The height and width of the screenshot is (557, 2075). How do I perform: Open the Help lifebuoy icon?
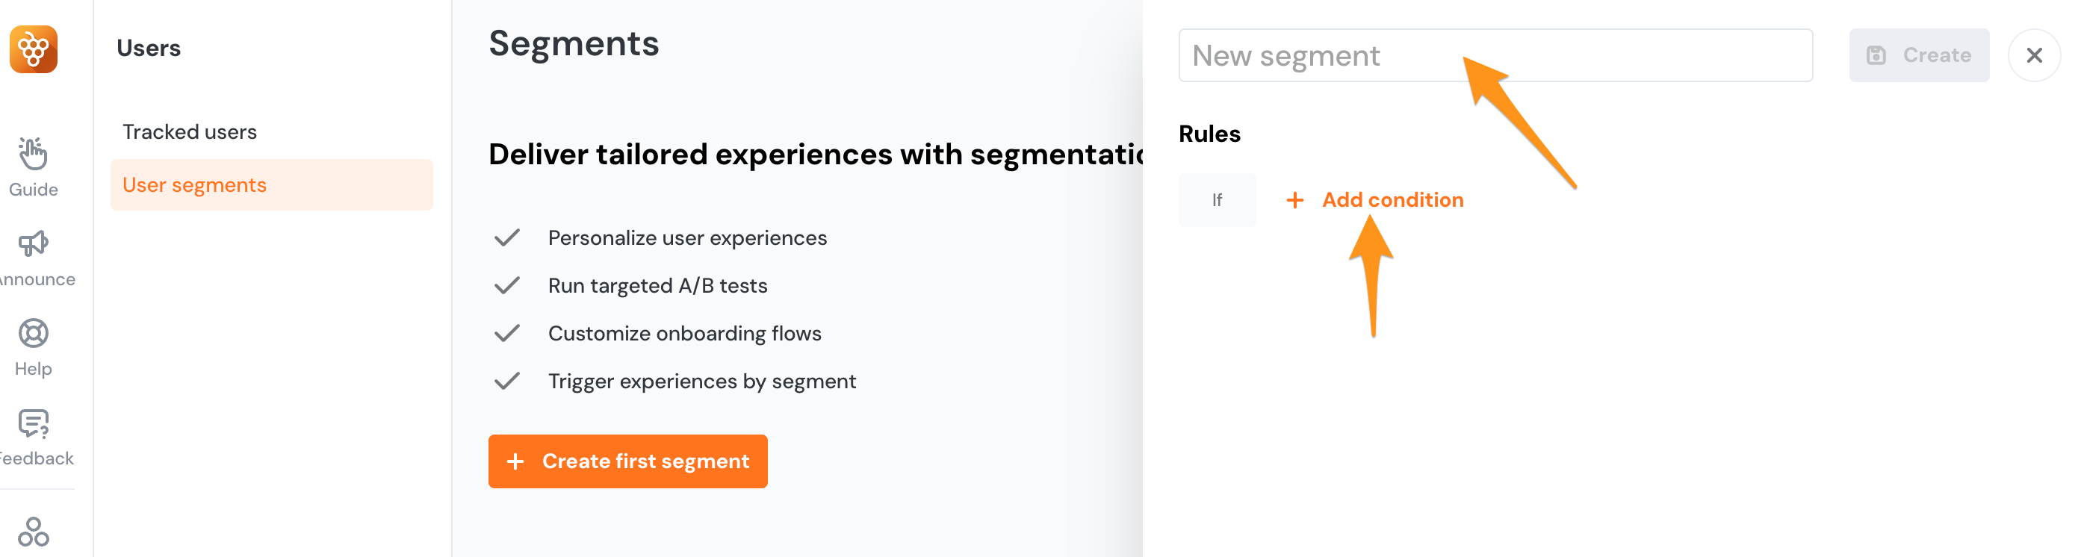33,333
